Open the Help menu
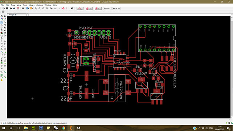 point(55,5)
